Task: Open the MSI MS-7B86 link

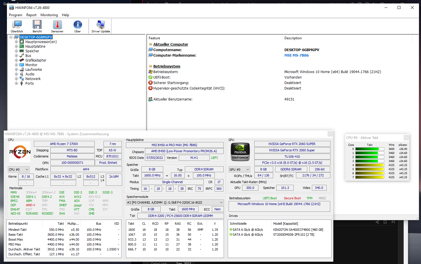Action: [x=297, y=55]
